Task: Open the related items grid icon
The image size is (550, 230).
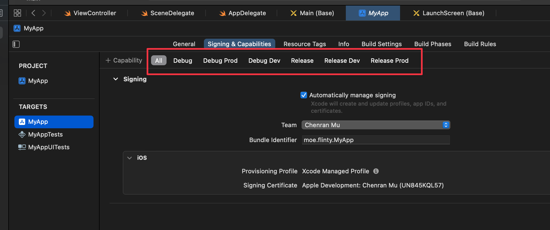Action: (17, 13)
